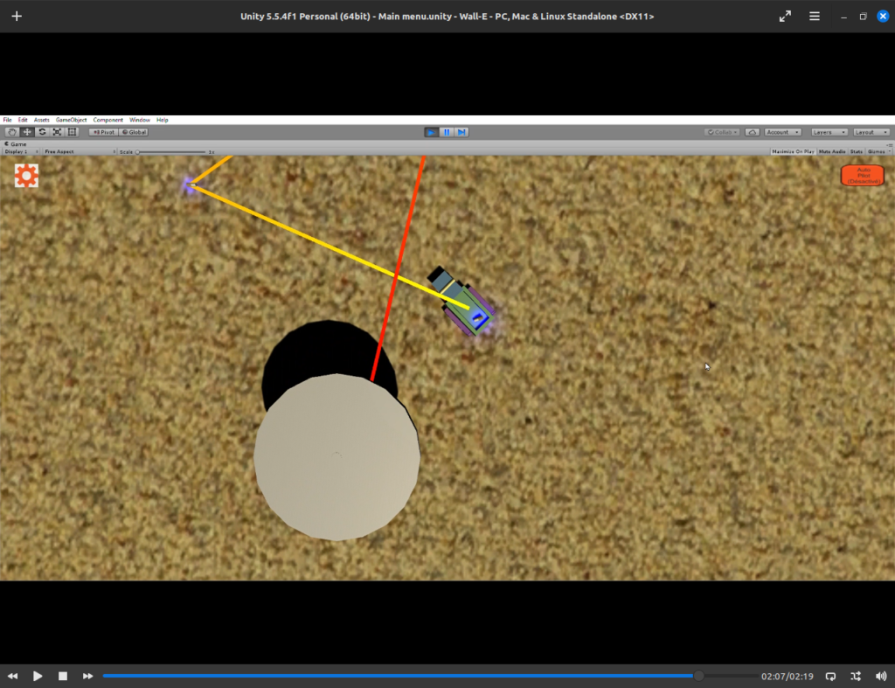Open the Layers dropdown

pos(829,132)
